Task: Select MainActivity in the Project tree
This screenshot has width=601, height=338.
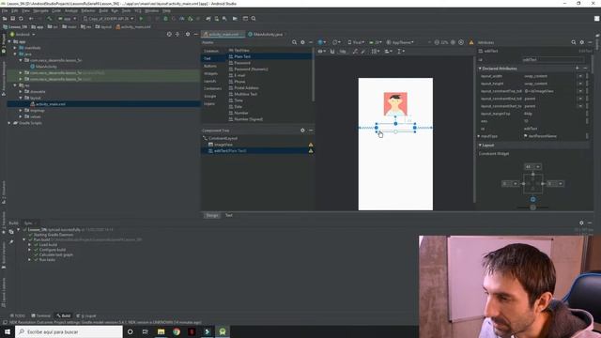Action: pyautogui.click(x=46, y=67)
